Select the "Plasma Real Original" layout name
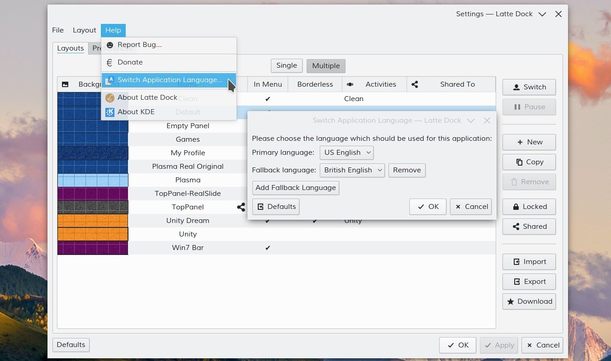 pyautogui.click(x=188, y=167)
